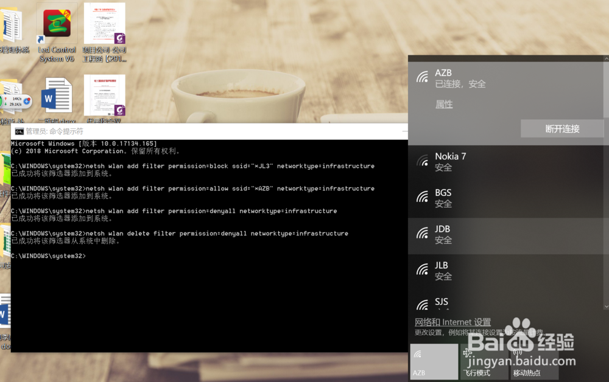Viewport: 609px width, 382px height.
Task: Toggle 移动热点 mobile hotspot tile
Action: coord(535,361)
